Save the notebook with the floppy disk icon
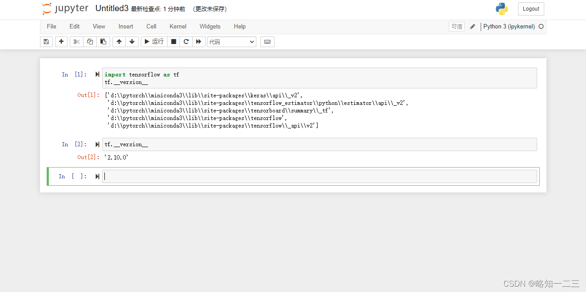The image size is (586, 292). [46, 41]
